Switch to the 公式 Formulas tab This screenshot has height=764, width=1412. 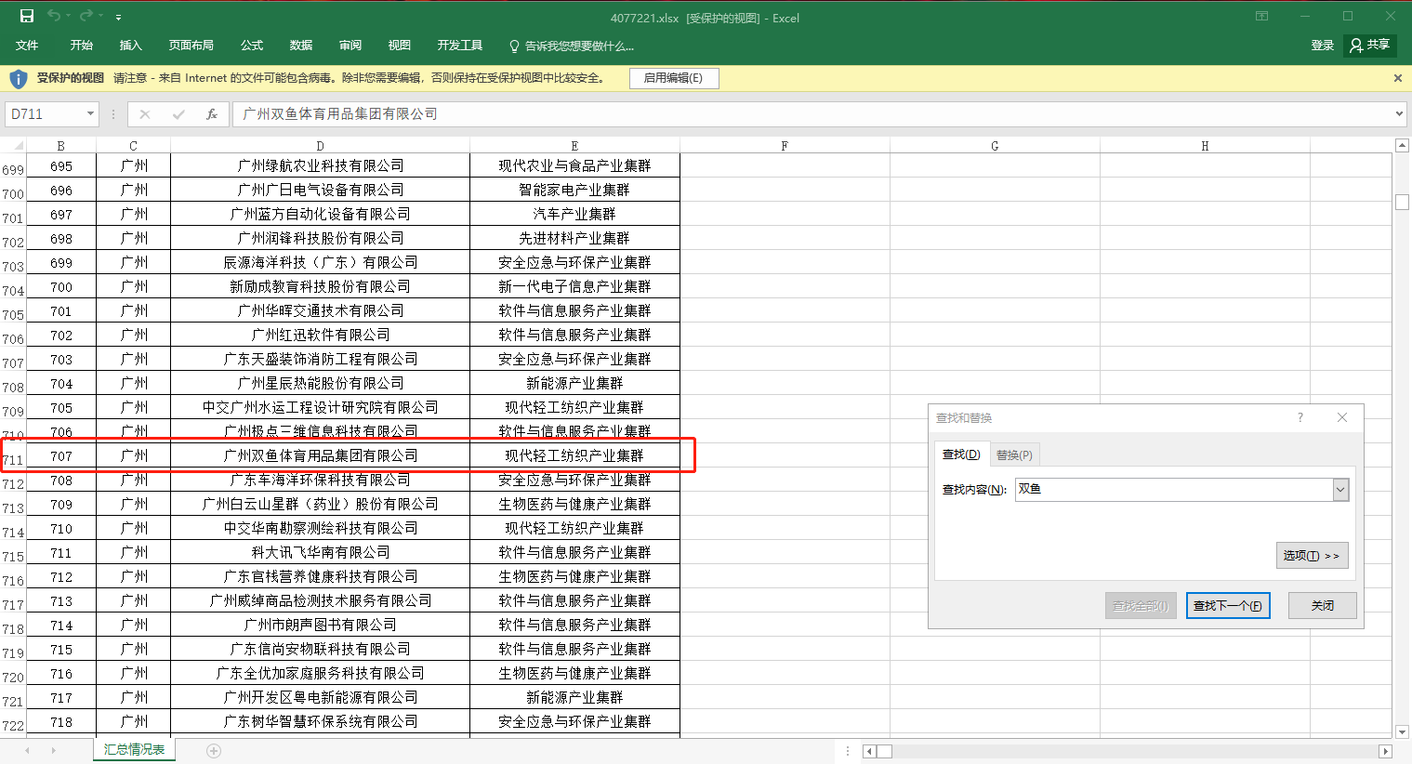(252, 46)
